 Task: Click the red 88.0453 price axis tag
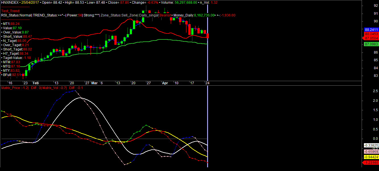[x=371, y=34]
